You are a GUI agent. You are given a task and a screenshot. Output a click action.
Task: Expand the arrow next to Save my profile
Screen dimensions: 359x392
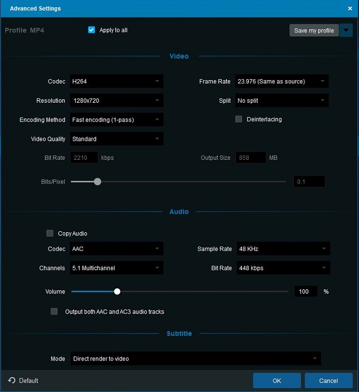[346, 30]
